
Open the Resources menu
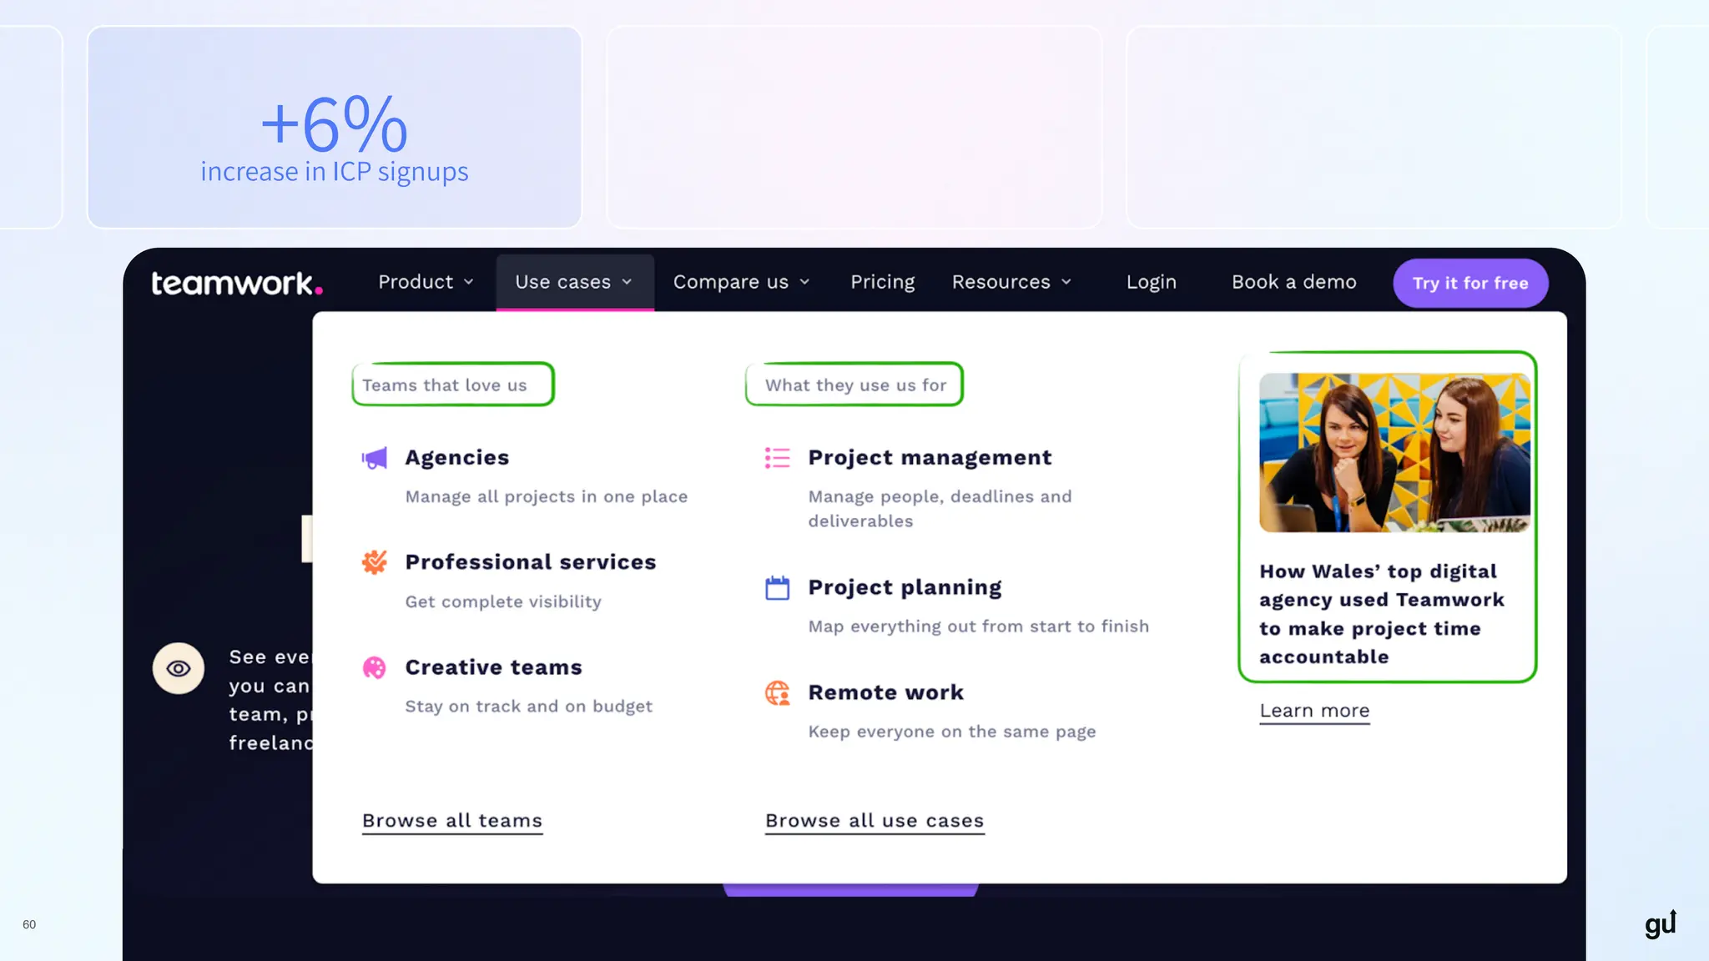coord(1011,282)
